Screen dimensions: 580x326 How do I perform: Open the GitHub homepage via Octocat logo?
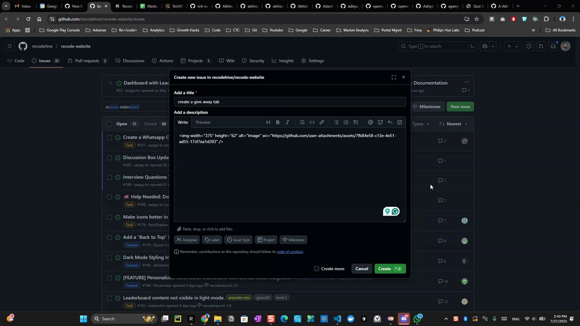click(23, 46)
